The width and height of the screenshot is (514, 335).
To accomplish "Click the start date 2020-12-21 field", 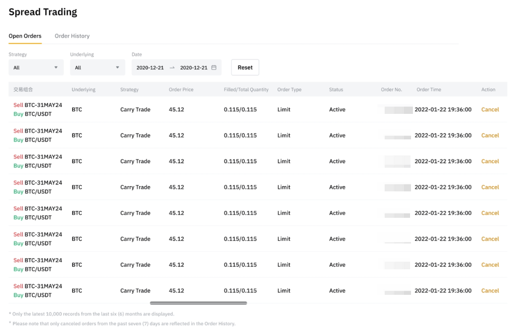I will (150, 68).
